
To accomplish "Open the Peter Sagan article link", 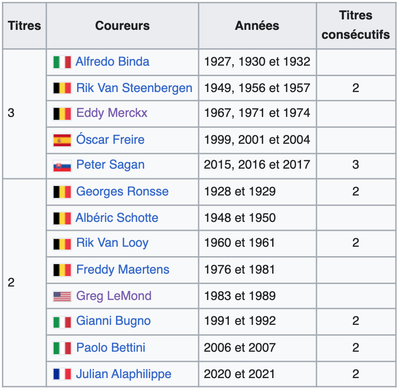I will coord(110,165).
